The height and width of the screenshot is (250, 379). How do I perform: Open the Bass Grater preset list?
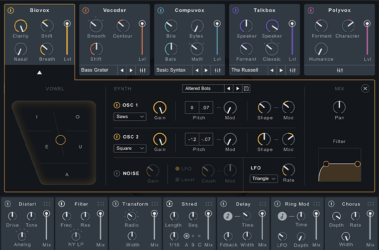point(99,70)
